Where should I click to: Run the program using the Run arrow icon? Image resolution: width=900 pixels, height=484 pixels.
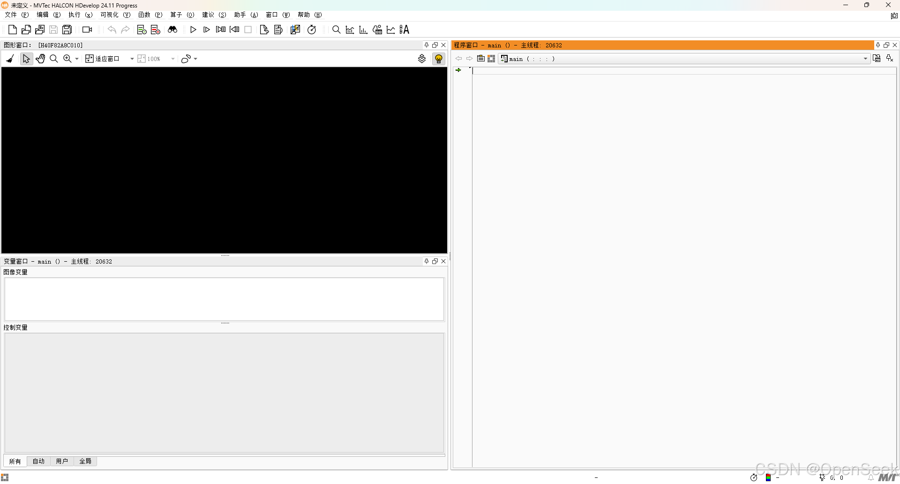[193, 29]
